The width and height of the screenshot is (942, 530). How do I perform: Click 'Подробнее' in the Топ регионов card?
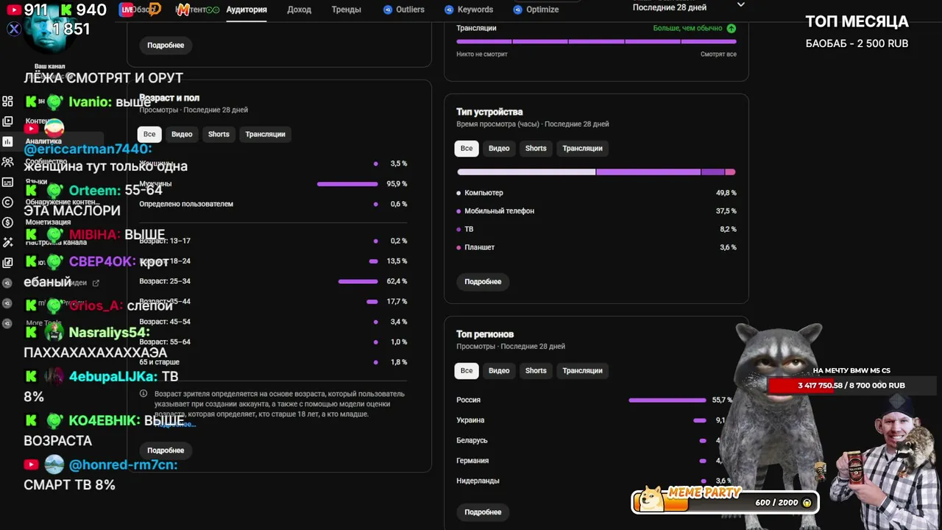[483, 512]
